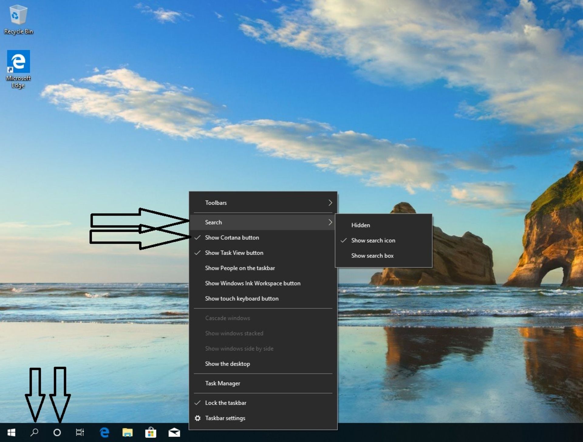The width and height of the screenshot is (583, 442).
Task: Open Task Manager from the context menu
Action: (222, 383)
